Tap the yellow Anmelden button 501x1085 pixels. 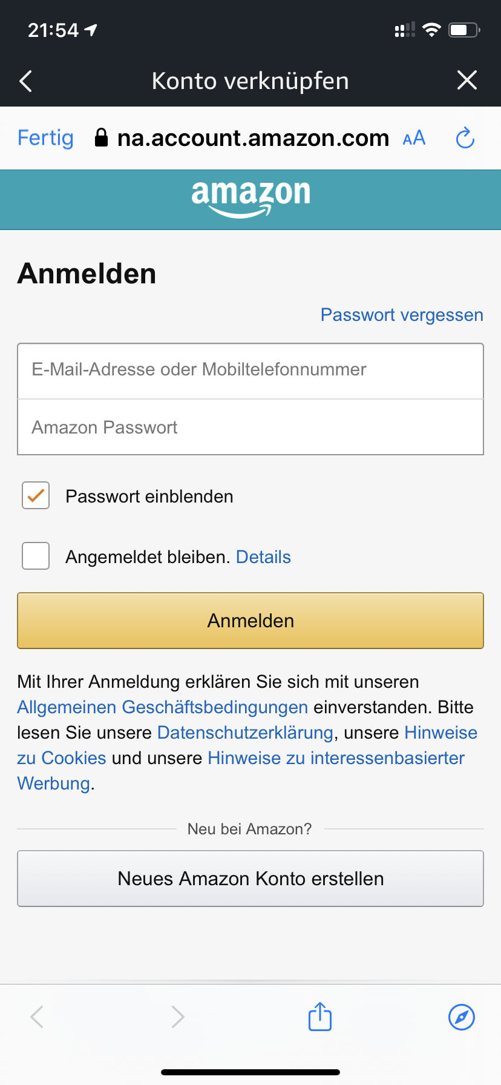coord(250,621)
